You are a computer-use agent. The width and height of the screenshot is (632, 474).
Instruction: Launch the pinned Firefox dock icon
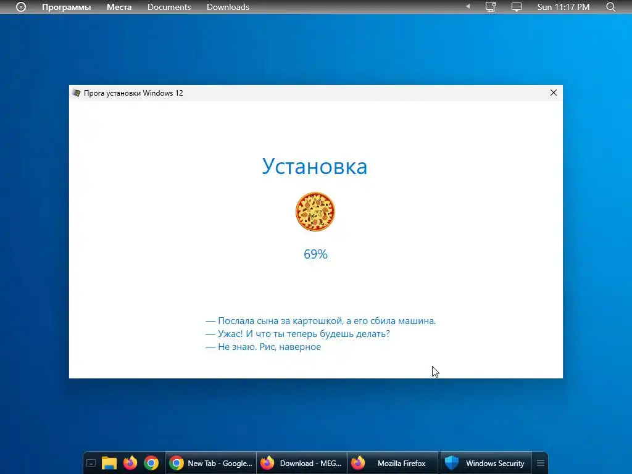[130, 463]
